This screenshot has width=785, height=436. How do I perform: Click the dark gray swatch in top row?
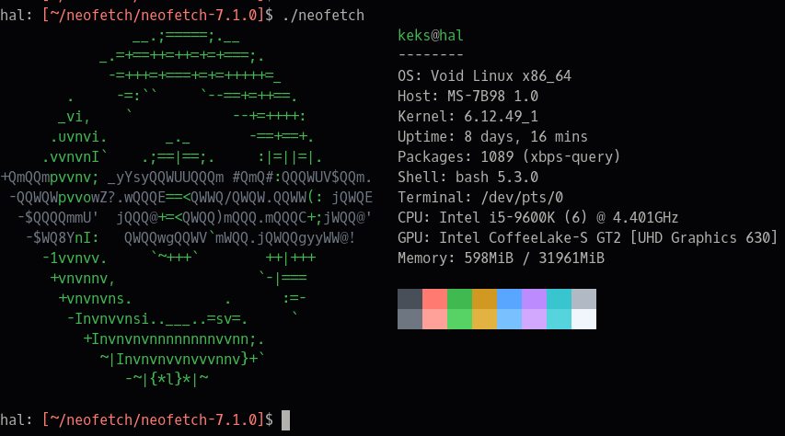click(x=410, y=299)
